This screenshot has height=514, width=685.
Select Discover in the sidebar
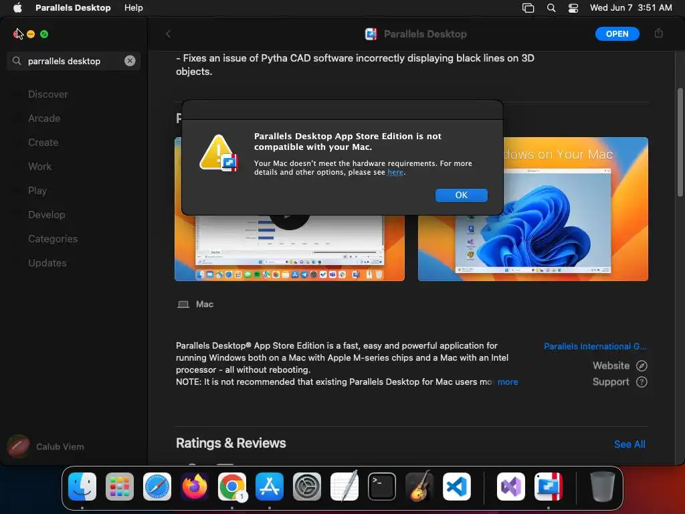pyautogui.click(x=48, y=94)
